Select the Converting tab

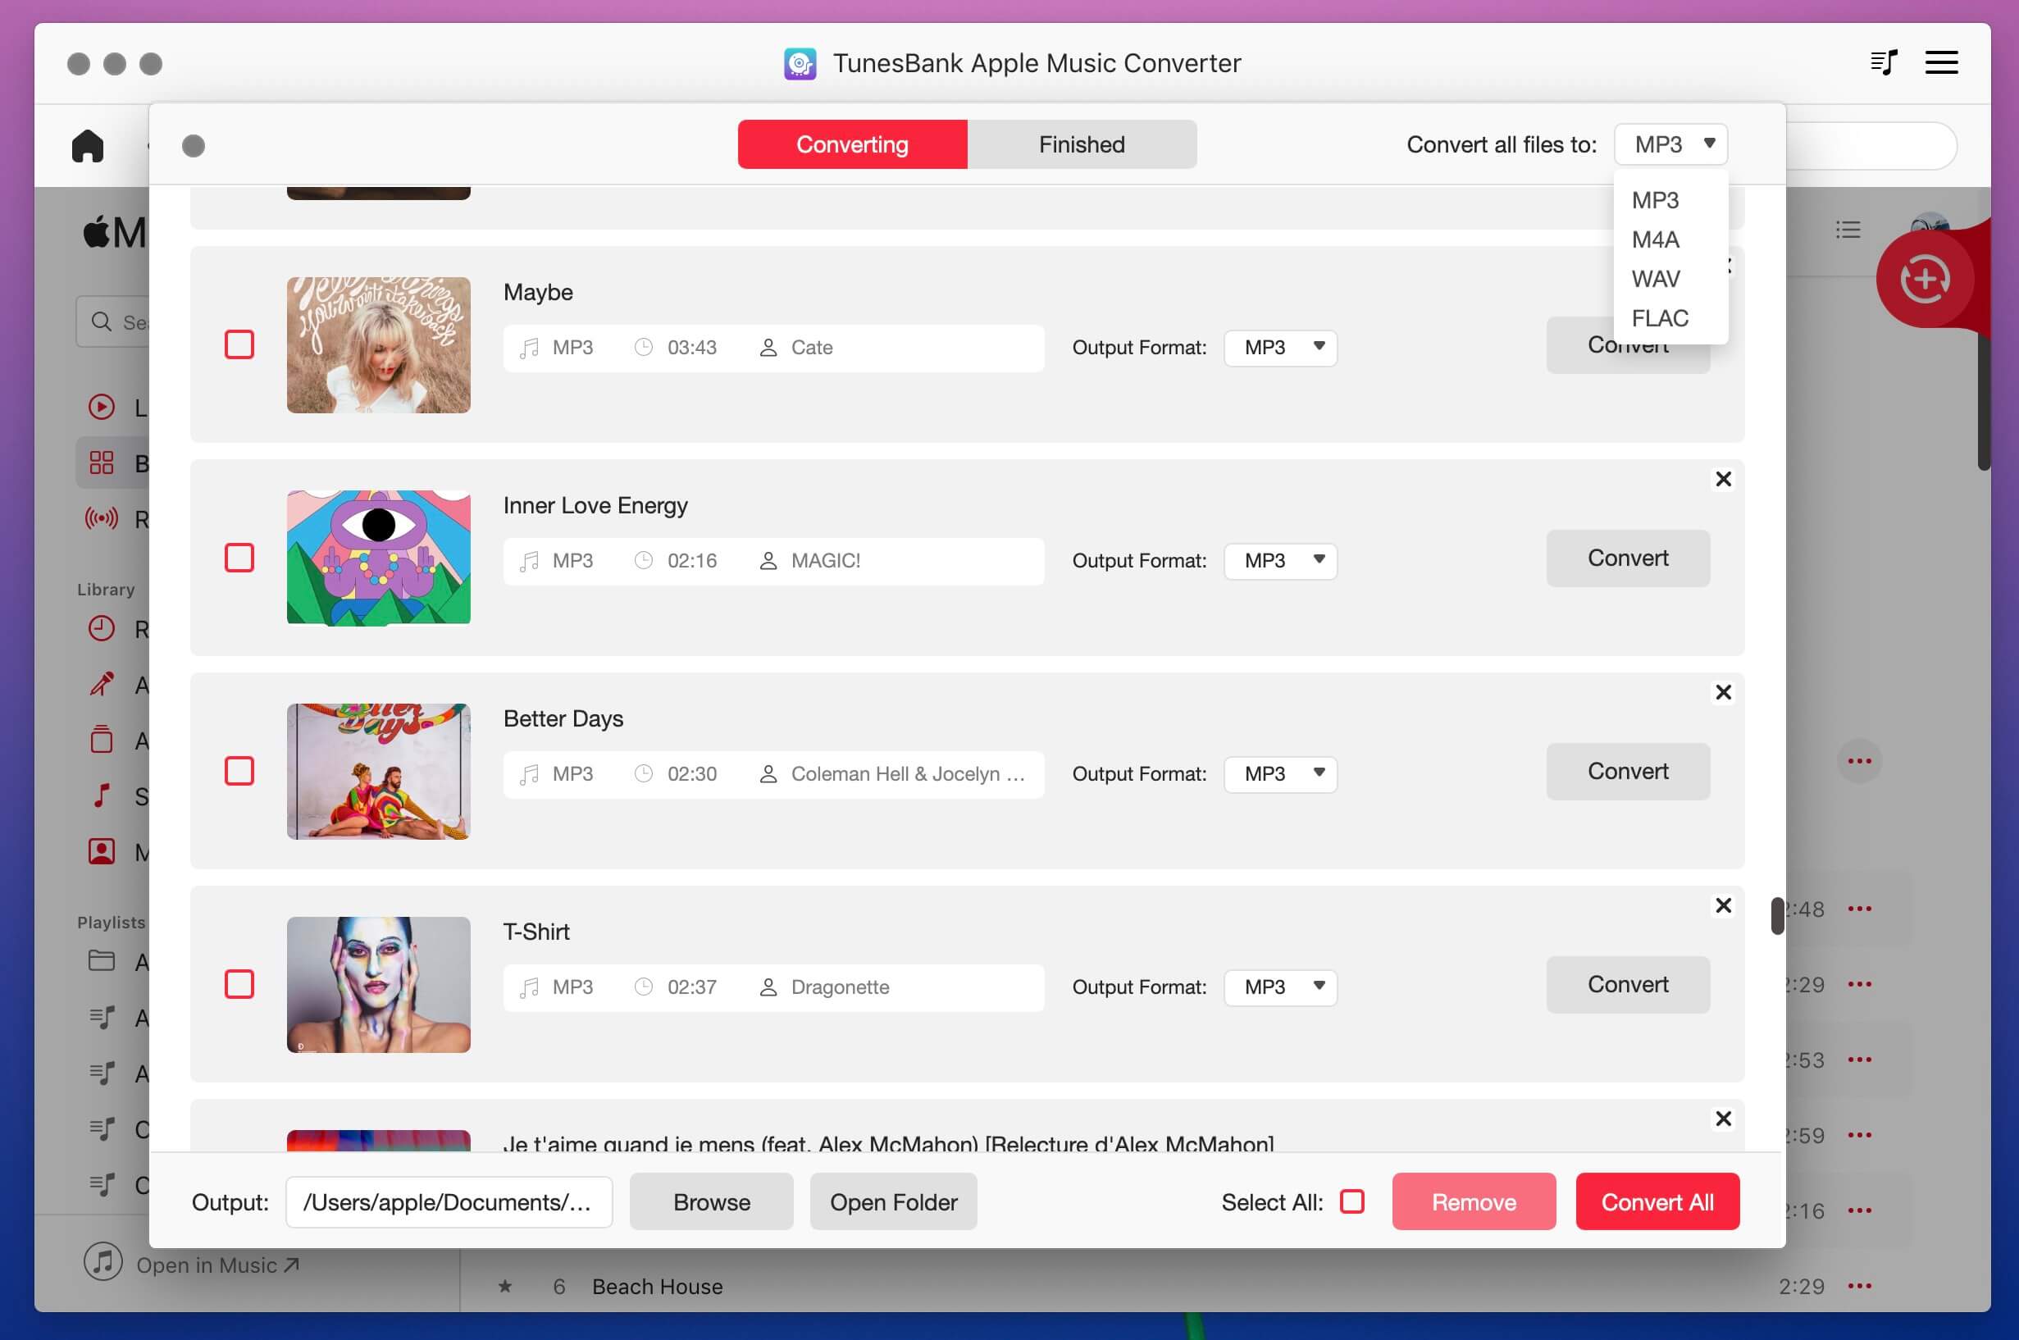pos(853,144)
